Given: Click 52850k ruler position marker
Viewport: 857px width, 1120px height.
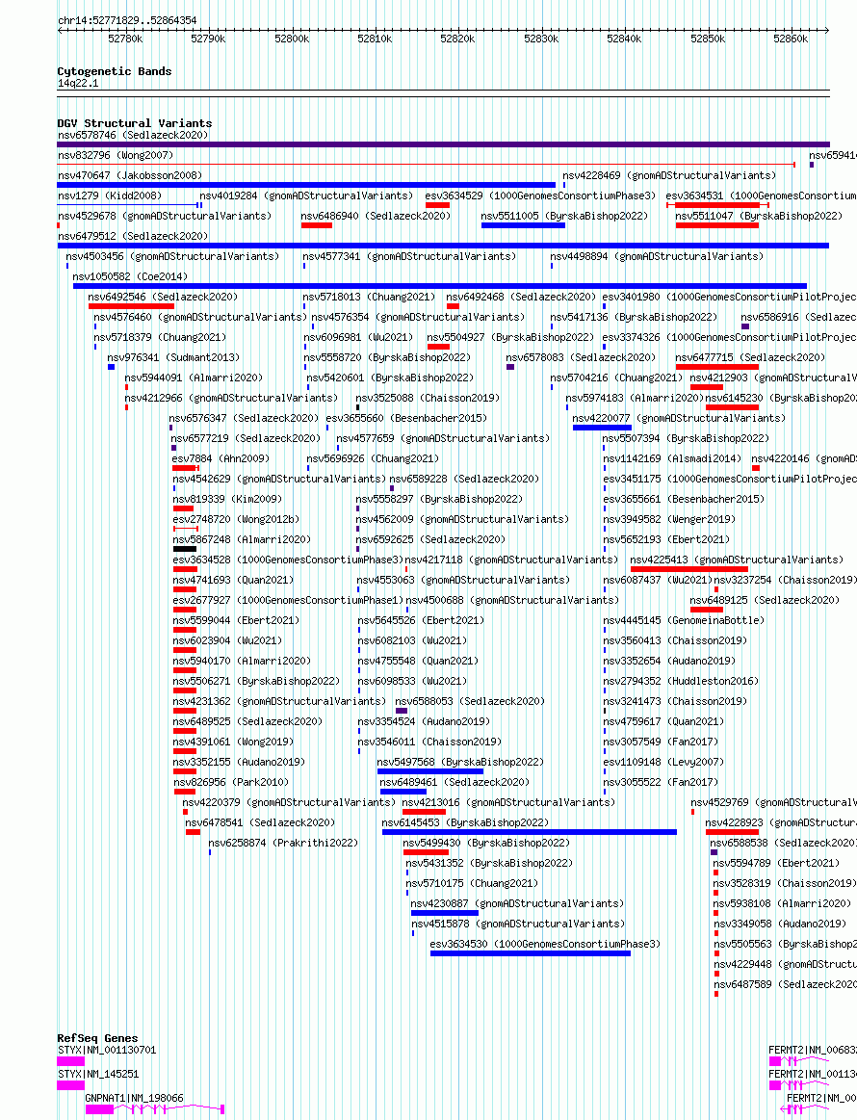Looking at the screenshot, I should (x=707, y=39).
